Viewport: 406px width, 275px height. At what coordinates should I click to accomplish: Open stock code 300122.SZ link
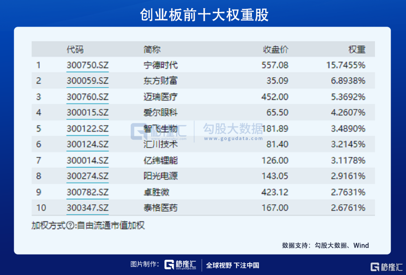coord(87,129)
